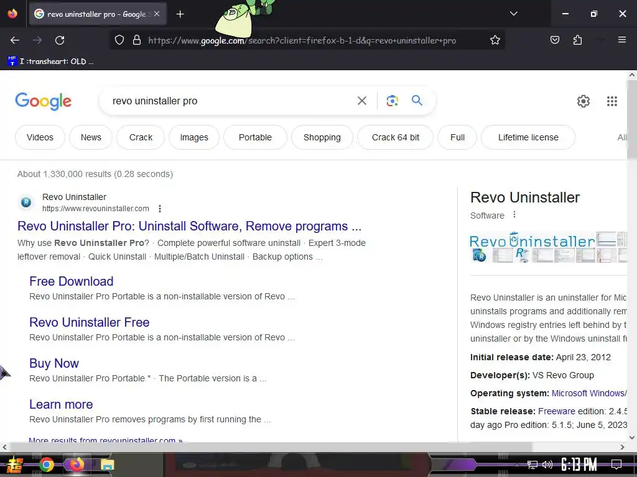Open a new tab with plus button

pos(180,14)
